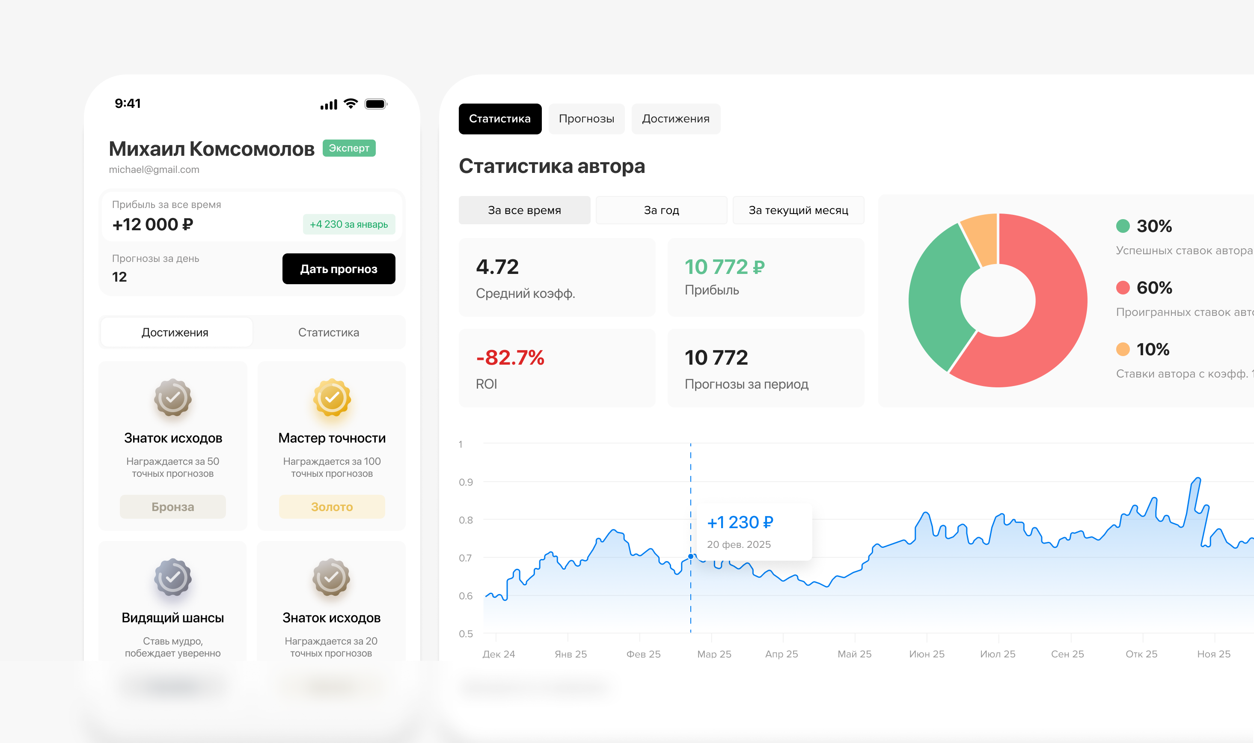Toggle the orange legend marker for high-odds bets
The width and height of the screenshot is (1254, 743).
[x=1123, y=349]
